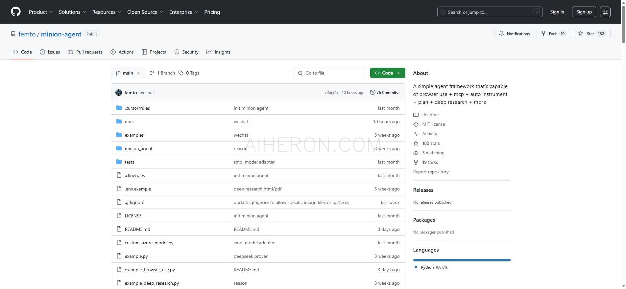Click the folder icon for docs
626x289 pixels.
click(x=119, y=121)
